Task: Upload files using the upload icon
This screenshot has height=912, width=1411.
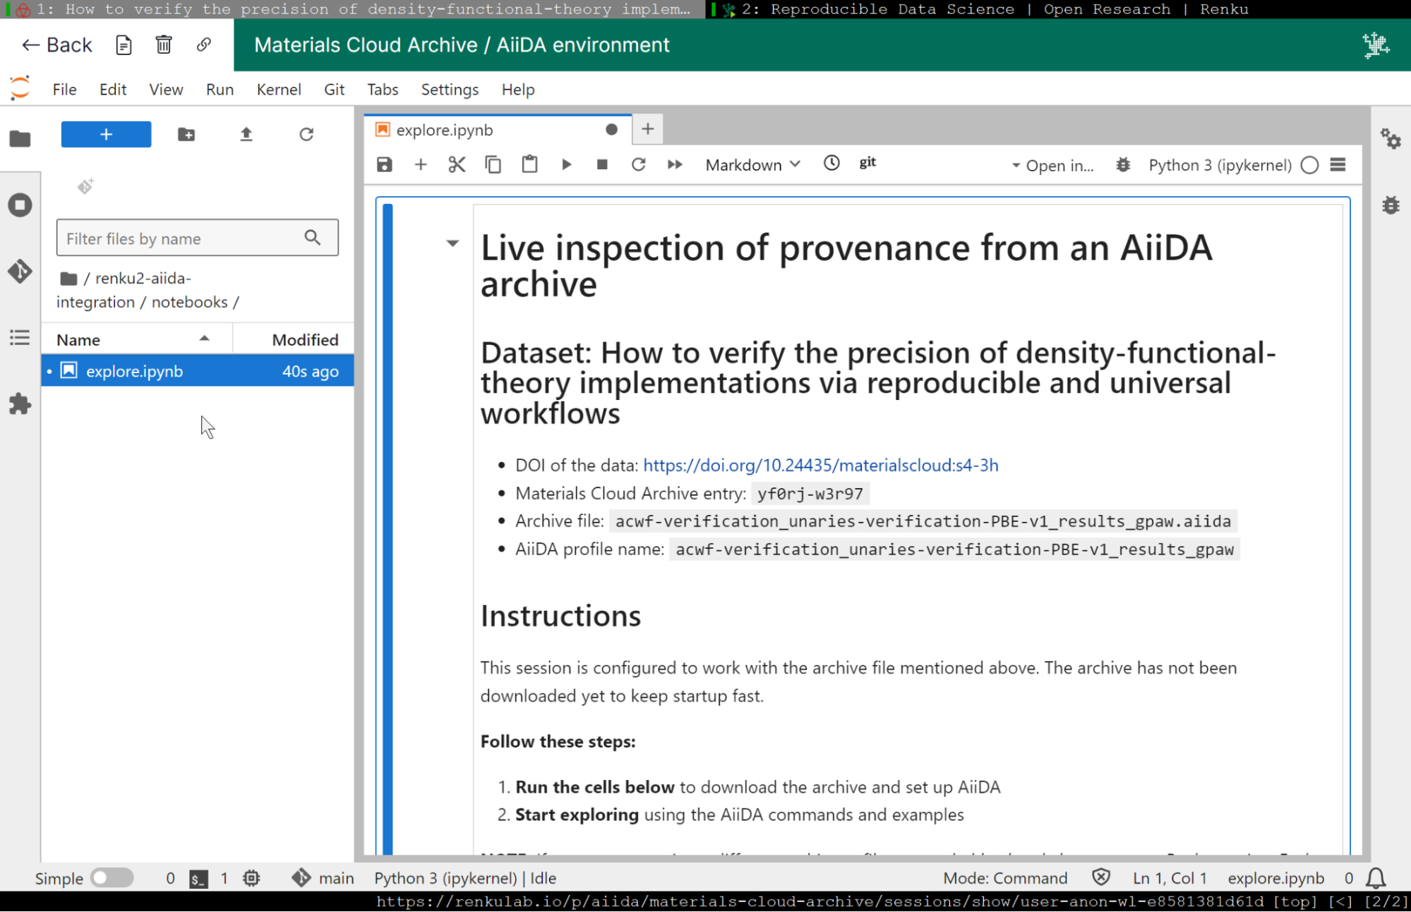Action: coord(246,134)
